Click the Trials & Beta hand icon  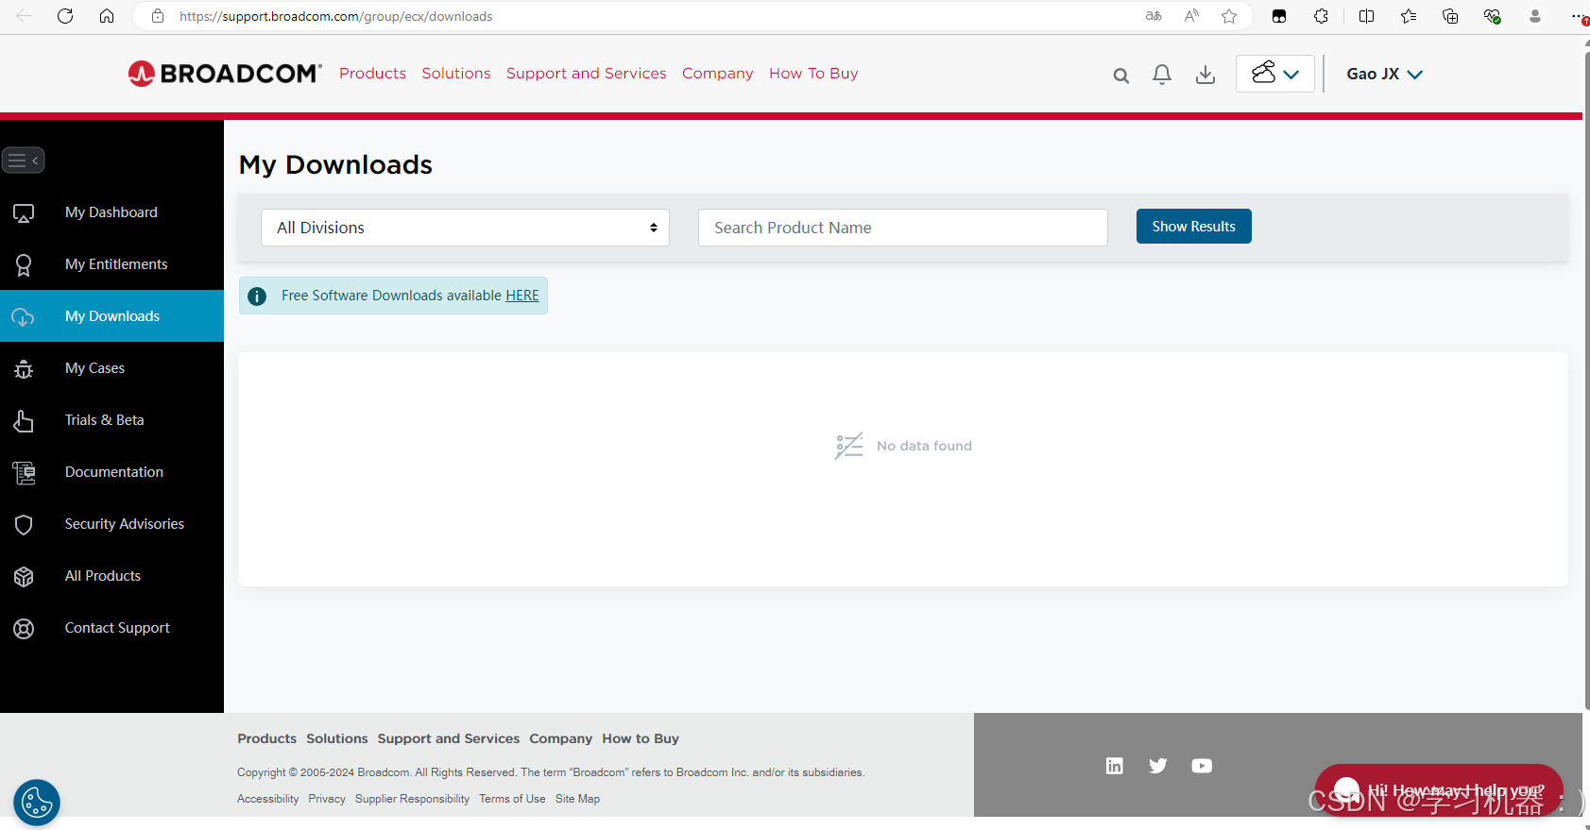(24, 421)
